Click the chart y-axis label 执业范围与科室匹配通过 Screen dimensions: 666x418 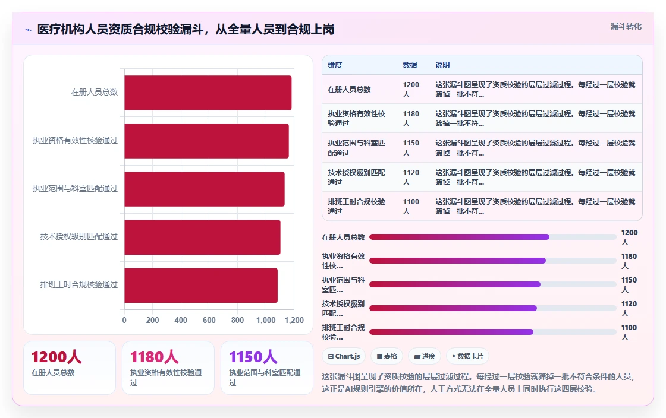point(75,188)
